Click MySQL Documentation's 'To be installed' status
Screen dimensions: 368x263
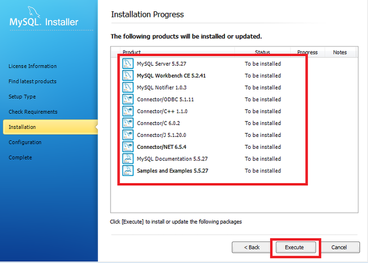[263, 159]
